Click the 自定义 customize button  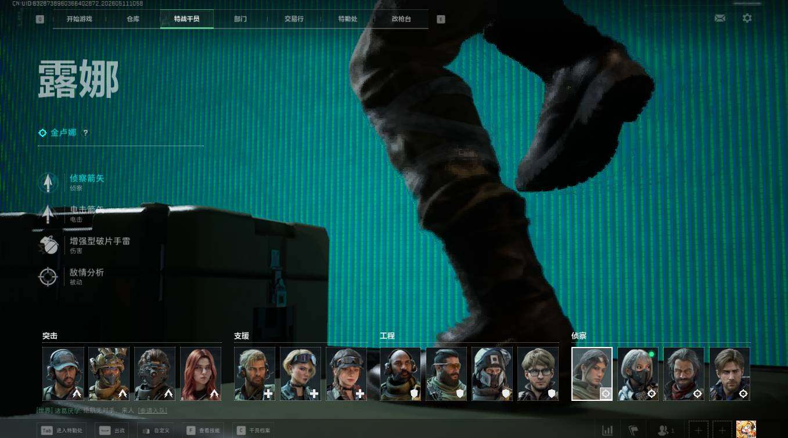click(x=155, y=430)
